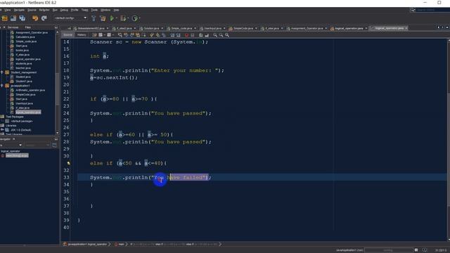
Task: Toggle the Source view button
Action: [x=67, y=35]
